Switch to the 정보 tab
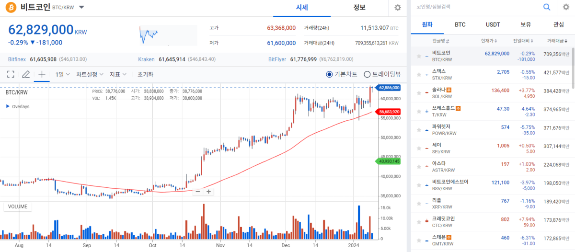Screen dimensions: 575x252 [359, 8]
